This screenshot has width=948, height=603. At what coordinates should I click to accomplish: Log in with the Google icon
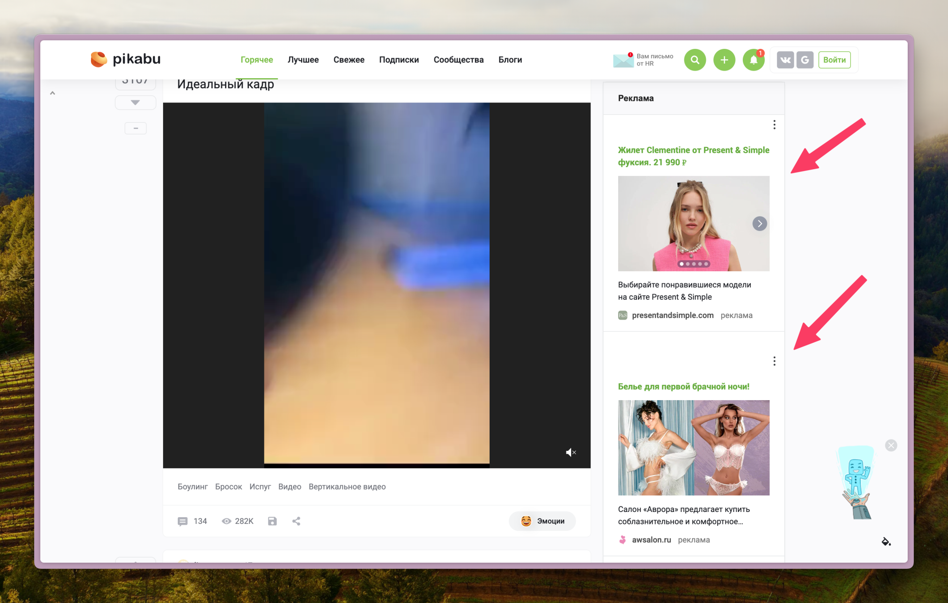(805, 60)
